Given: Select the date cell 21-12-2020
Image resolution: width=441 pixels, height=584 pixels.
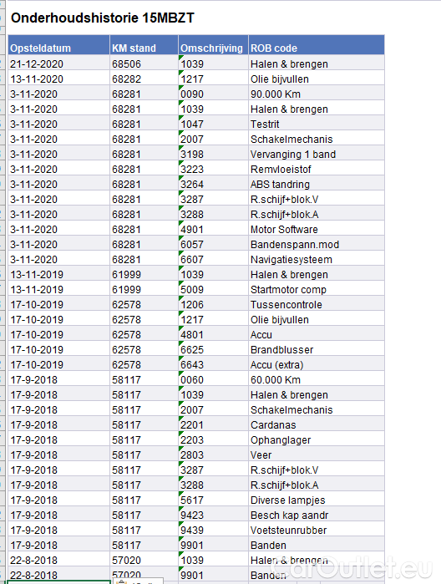Looking at the screenshot, I should pyautogui.click(x=58, y=64).
